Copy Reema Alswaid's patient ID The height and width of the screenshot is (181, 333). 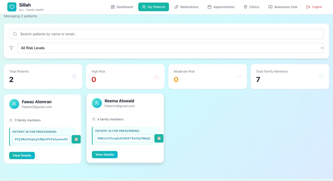pos(159,139)
